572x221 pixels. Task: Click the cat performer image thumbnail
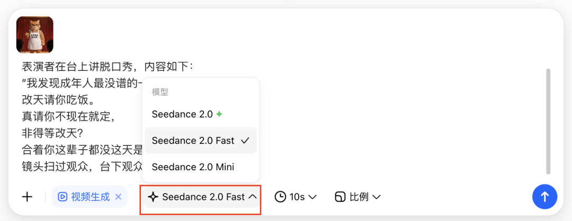[35, 35]
